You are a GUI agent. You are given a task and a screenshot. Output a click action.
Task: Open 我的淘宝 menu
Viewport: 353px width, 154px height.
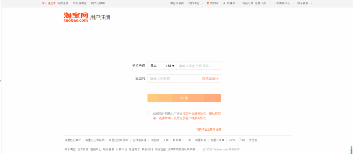click(x=194, y=3)
